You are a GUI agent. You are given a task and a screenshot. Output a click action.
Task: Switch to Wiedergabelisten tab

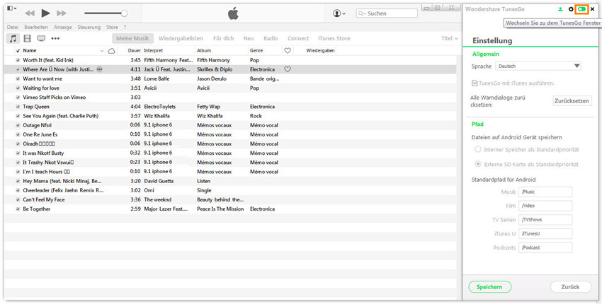(x=181, y=38)
